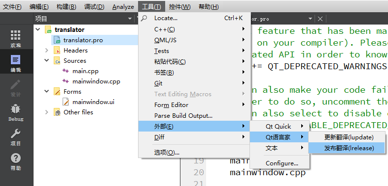This screenshot has height=186, width=388.
Task: Click the translator project folder icon
Action: [48, 29]
